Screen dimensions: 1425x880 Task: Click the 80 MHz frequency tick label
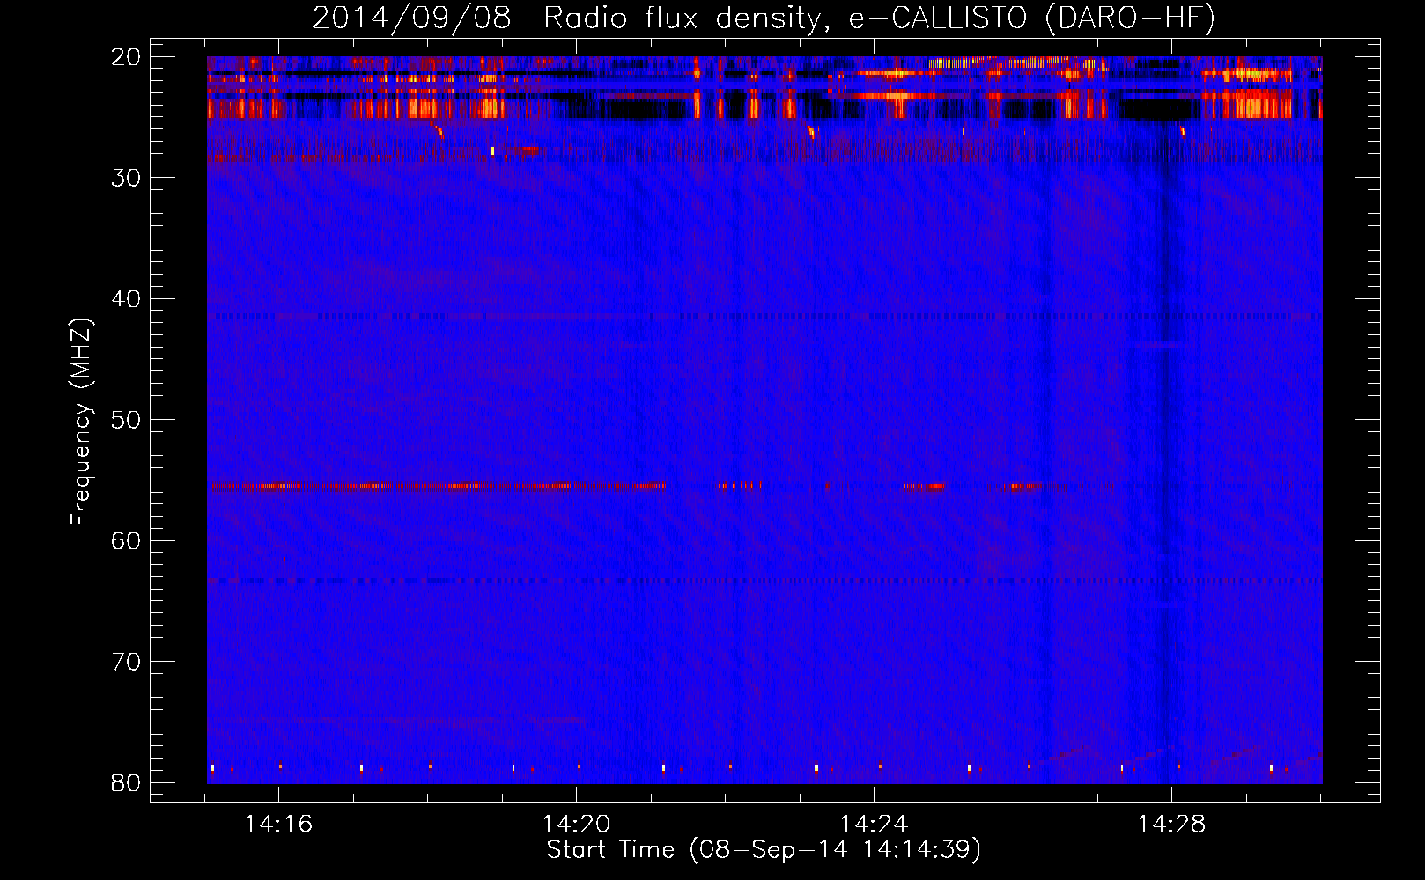click(x=127, y=783)
